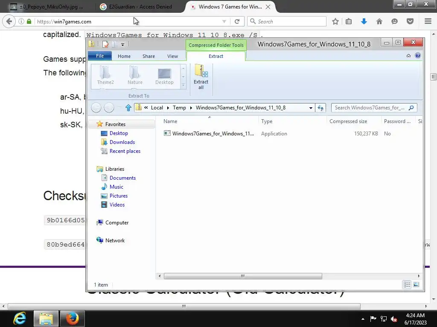437x327 pixels.
Task: Open URL bar history dropdown arrow
Action: tap(224, 21)
